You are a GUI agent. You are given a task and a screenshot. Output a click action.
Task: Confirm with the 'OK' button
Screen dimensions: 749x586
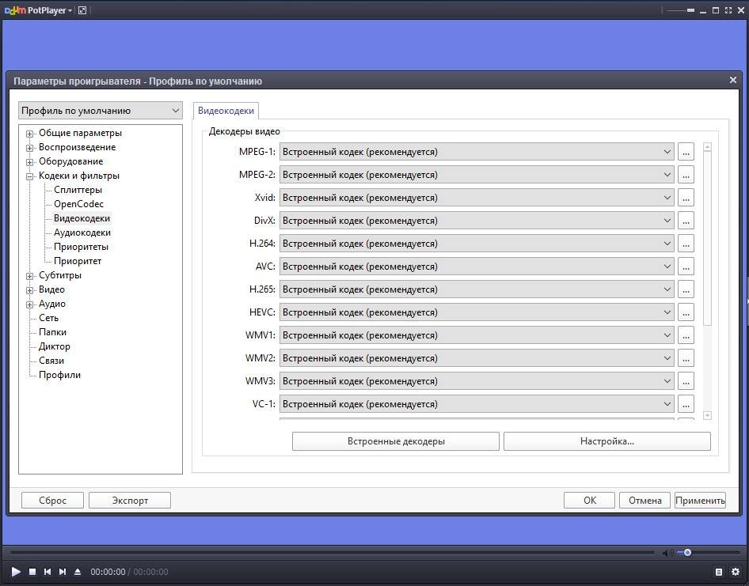[589, 500]
